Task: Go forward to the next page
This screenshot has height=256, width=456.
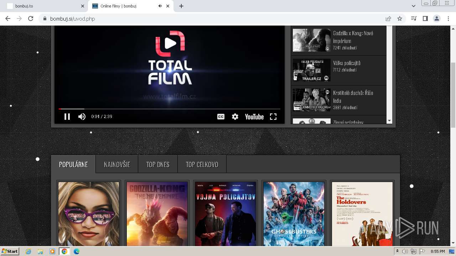Action: (19, 18)
